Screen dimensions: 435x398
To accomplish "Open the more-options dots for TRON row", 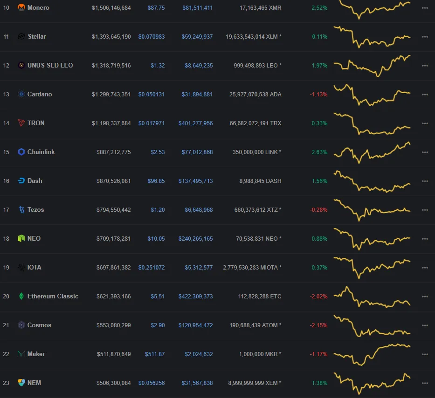I will point(425,123).
